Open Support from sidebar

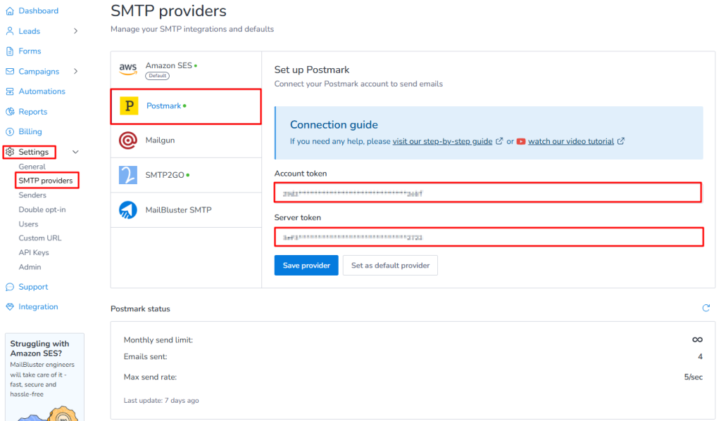click(33, 287)
